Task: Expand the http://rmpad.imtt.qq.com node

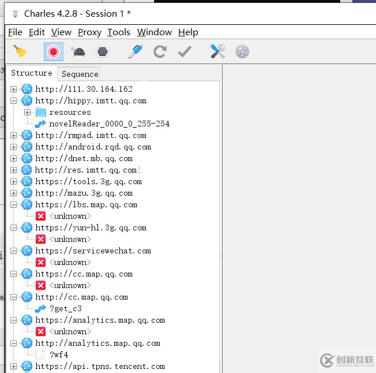Action: tap(14, 135)
